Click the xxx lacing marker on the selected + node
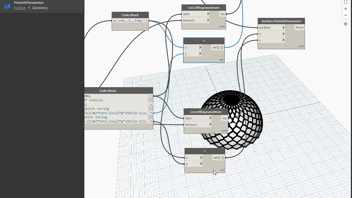The height and width of the screenshot is (198, 352). (221, 60)
